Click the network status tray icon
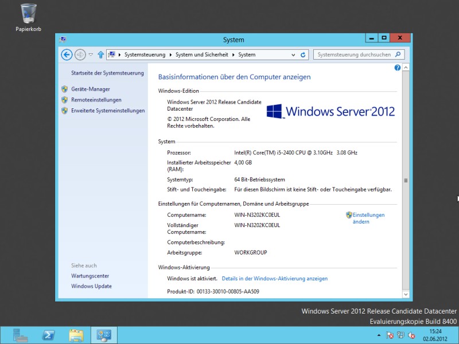The width and height of the screenshot is (459, 344). click(x=400, y=335)
